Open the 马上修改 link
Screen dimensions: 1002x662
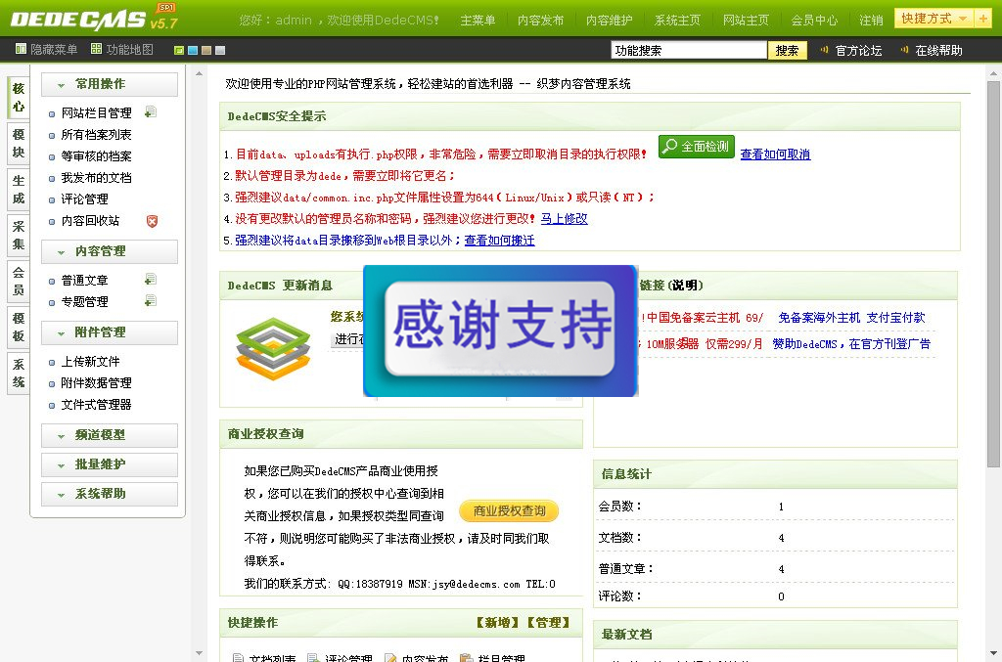click(565, 219)
